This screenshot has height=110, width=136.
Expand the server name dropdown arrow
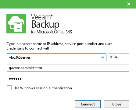pyautogui.click(x=102, y=57)
